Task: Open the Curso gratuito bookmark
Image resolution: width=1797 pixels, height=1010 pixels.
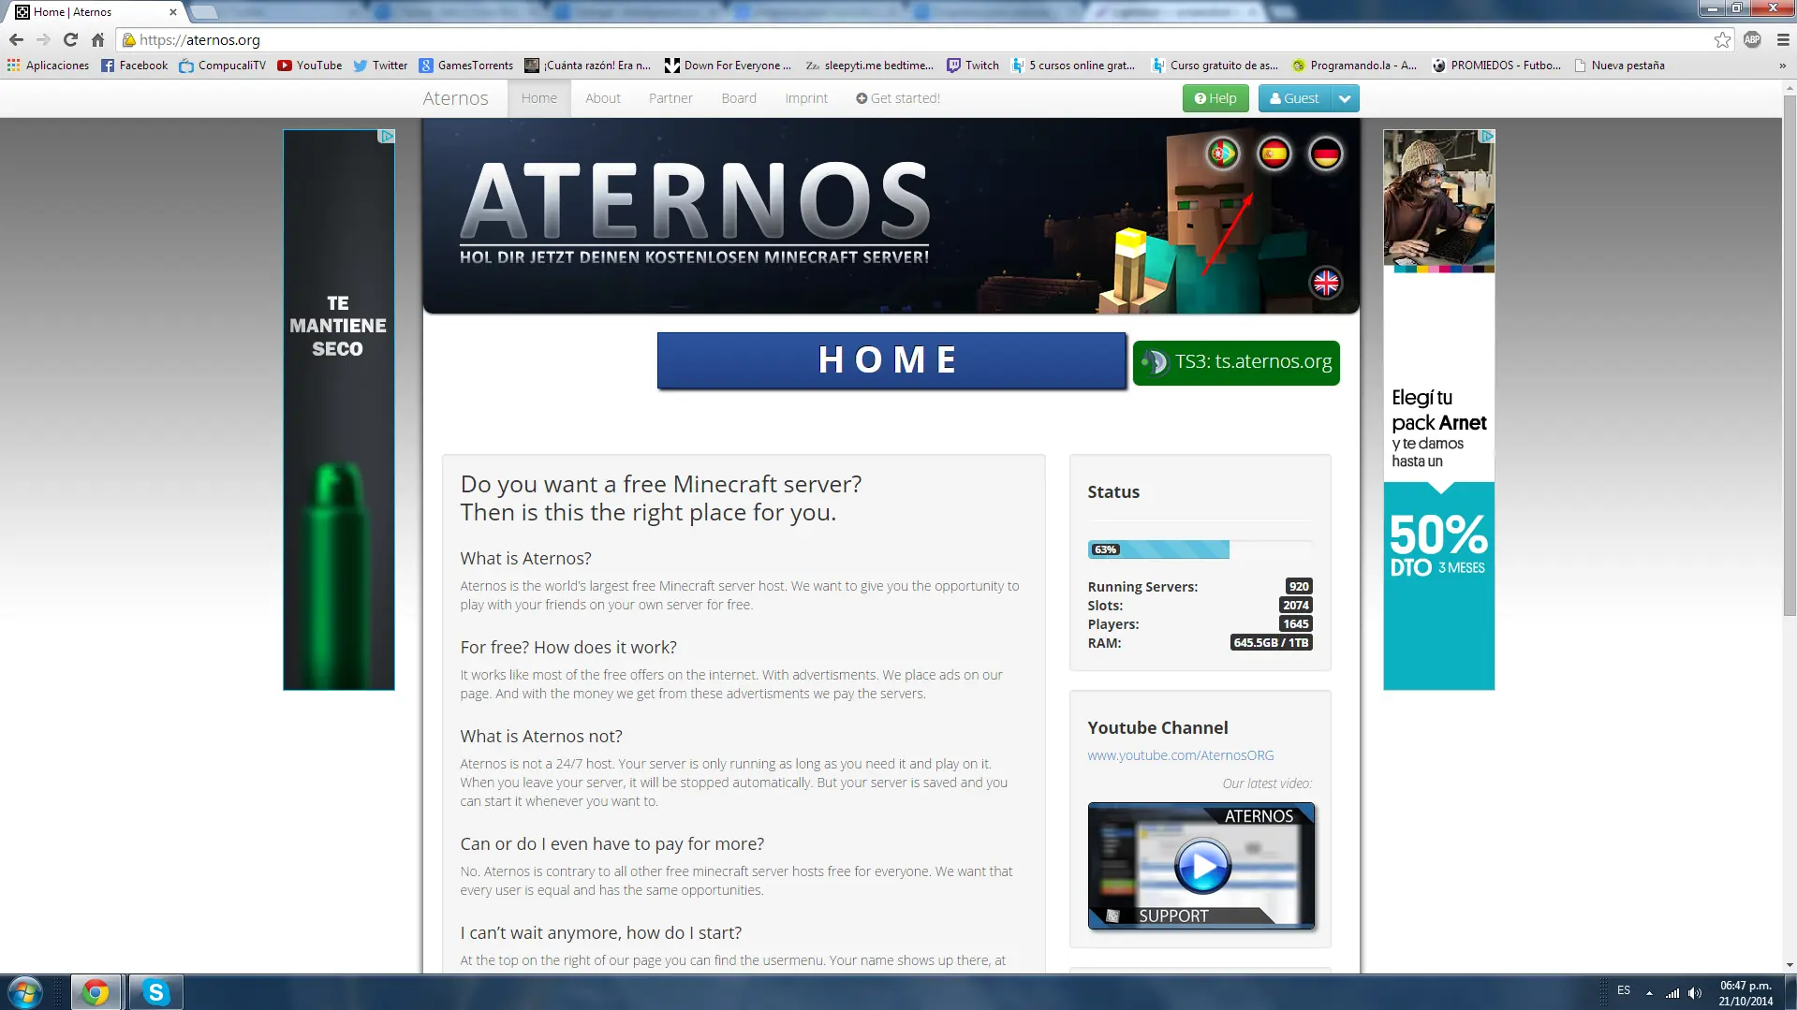Action: (1215, 66)
